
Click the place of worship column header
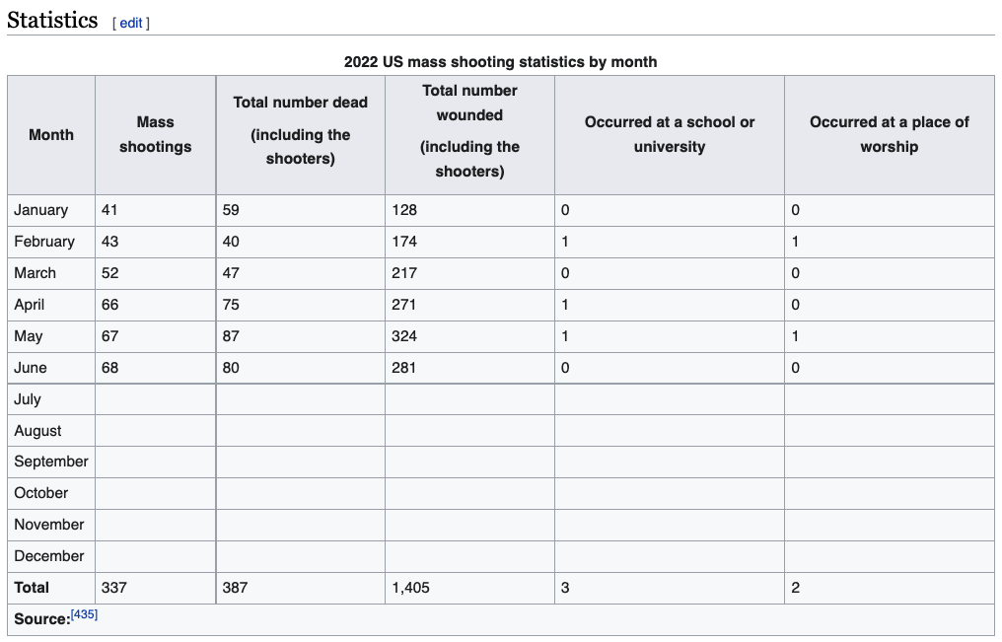click(889, 135)
